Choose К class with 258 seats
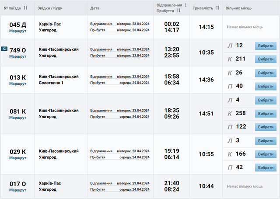The width and height of the screenshot is (280, 199). [266, 114]
